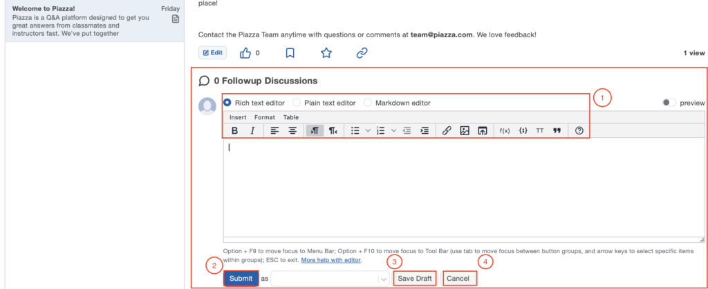Open the 'as' identity dropdown
708x289 pixels.
[330, 279]
